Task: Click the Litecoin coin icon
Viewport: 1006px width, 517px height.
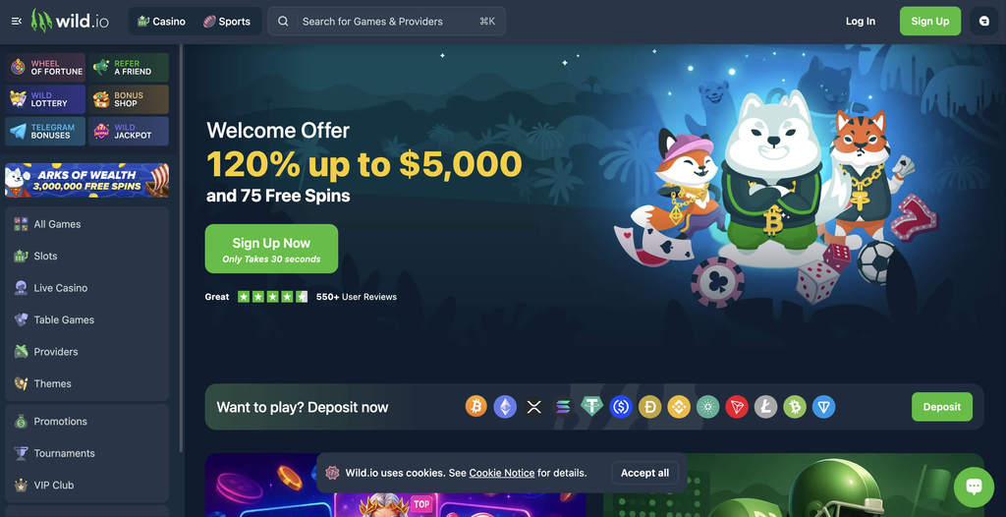Action: (x=765, y=407)
